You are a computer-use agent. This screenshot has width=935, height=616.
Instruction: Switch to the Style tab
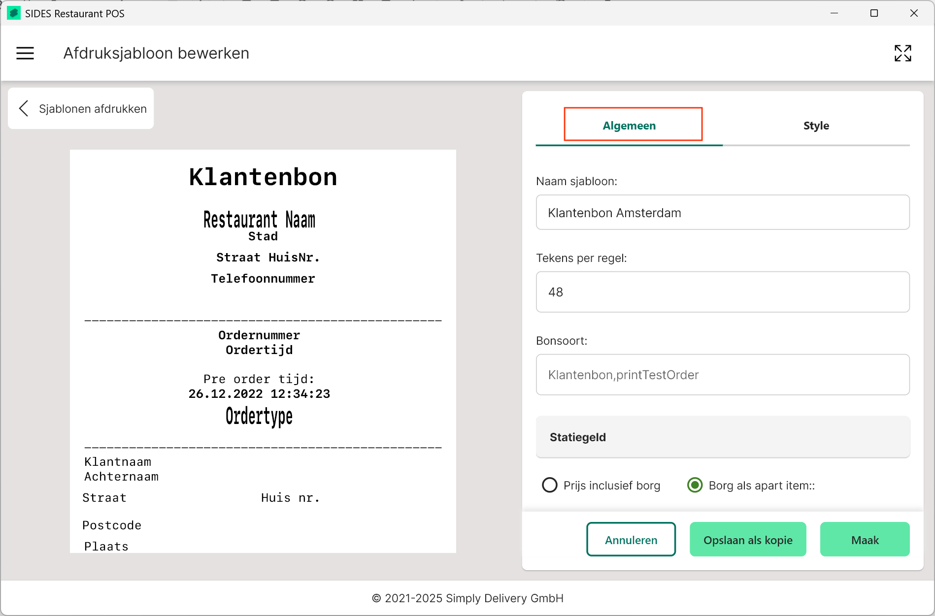816,126
